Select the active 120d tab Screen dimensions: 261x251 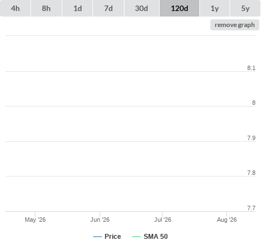(x=180, y=8)
